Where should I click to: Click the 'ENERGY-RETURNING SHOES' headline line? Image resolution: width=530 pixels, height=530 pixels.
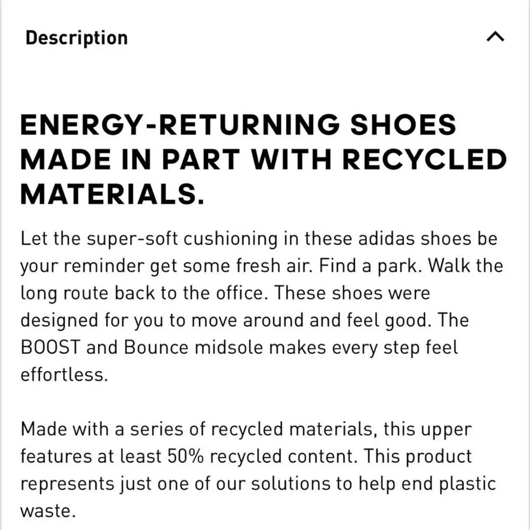coord(238,125)
